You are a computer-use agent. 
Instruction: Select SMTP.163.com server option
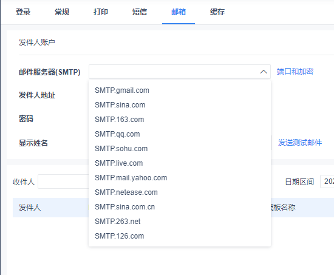pos(180,120)
